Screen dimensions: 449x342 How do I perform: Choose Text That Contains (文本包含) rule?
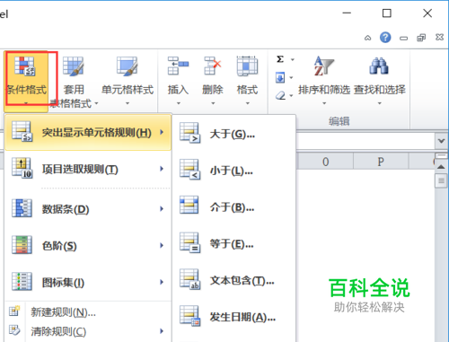(234, 280)
